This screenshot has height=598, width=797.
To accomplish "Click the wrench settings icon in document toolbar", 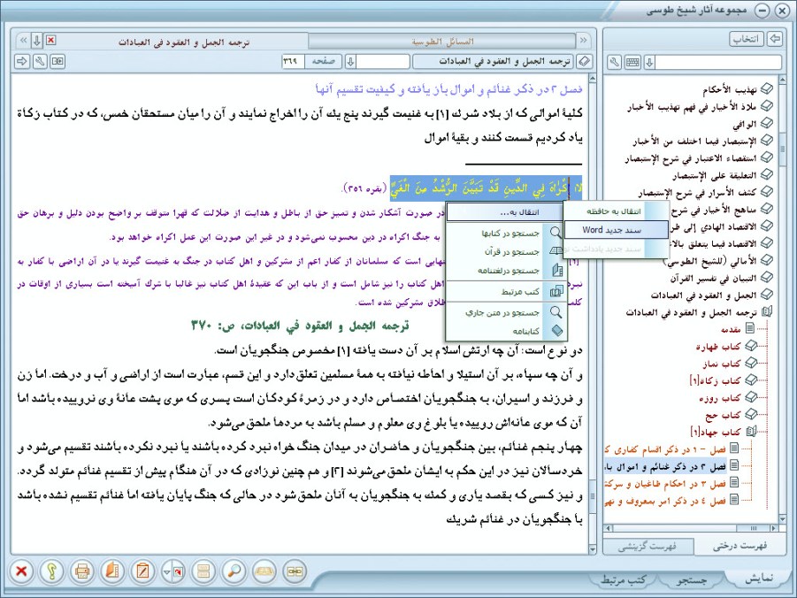I will [40, 62].
